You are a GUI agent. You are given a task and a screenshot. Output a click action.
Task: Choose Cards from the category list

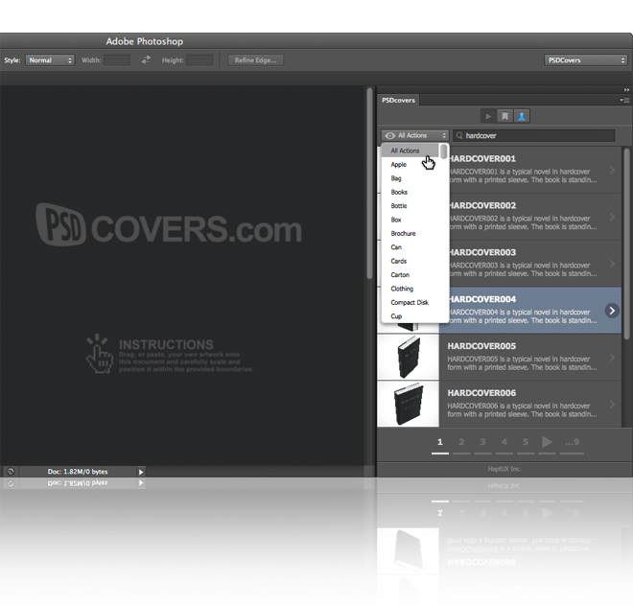(x=398, y=261)
